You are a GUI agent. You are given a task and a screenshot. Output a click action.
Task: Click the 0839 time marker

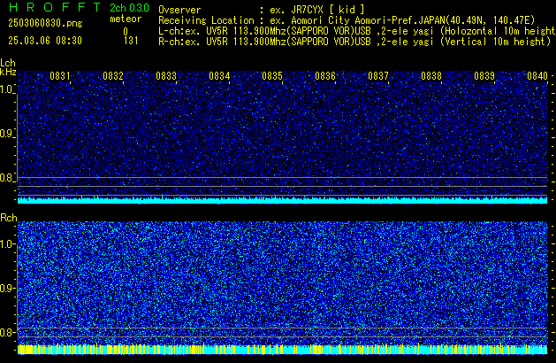click(x=484, y=76)
